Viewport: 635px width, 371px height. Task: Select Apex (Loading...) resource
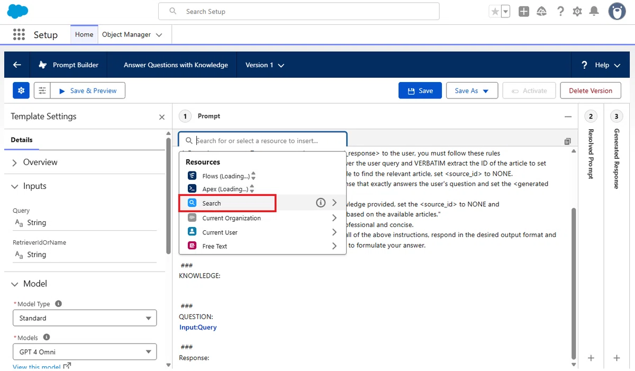(x=262, y=189)
